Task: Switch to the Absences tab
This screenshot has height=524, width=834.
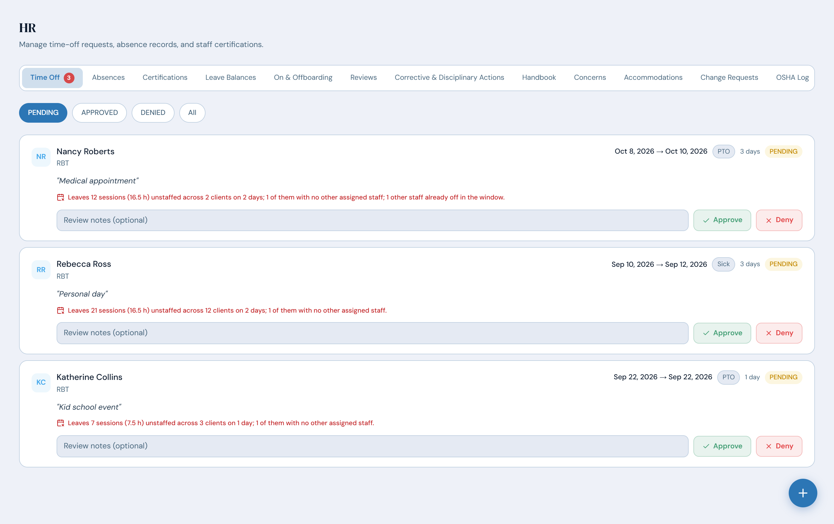Action: pos(108,77)
